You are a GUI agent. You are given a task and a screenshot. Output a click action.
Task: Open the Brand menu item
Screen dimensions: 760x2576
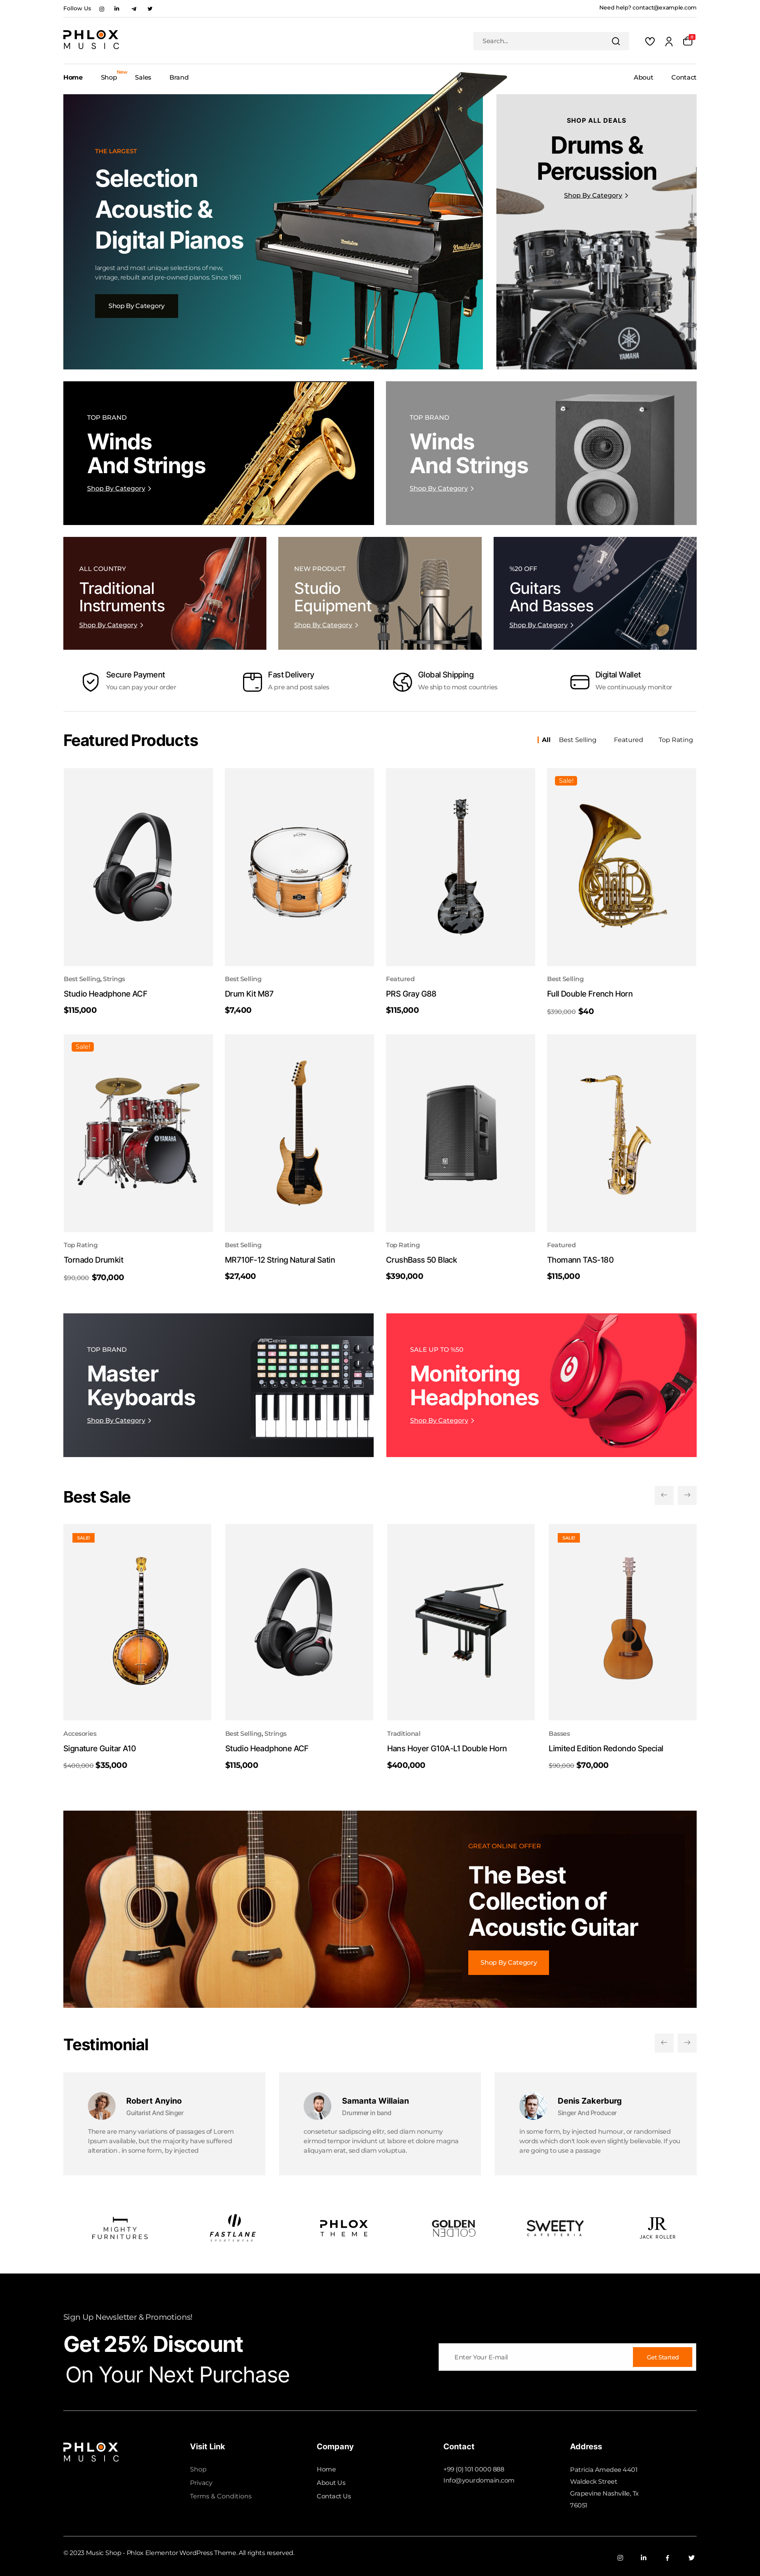click(179, 77)
